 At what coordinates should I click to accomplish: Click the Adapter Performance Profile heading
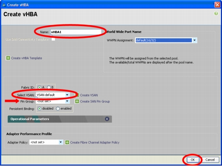[29, 134]
